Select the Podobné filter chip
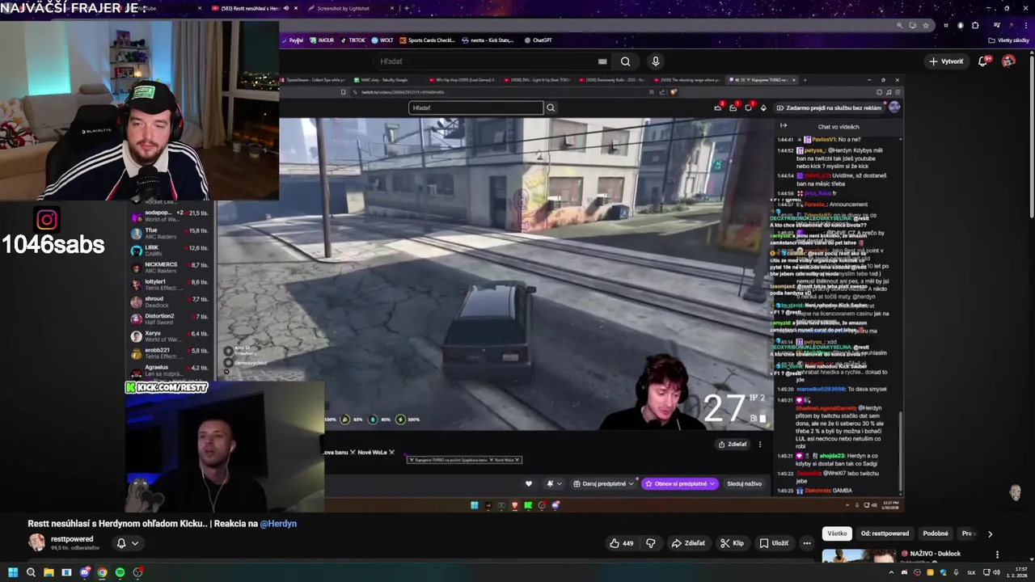 point(936,533)
